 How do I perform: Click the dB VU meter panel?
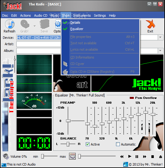[34, 101]
